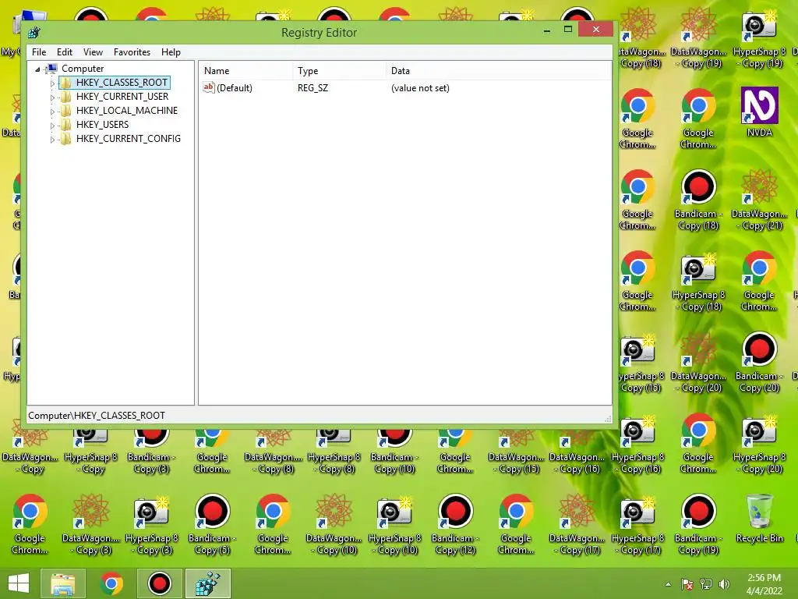
Task: Click the Registry Editor title bar icon
Action: tap(34, 33)
